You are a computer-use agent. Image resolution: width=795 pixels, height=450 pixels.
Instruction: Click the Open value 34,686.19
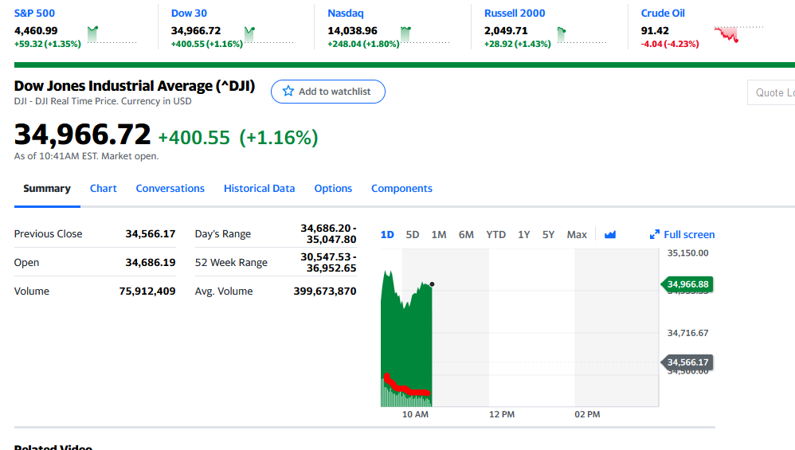[x=151, y=263]
